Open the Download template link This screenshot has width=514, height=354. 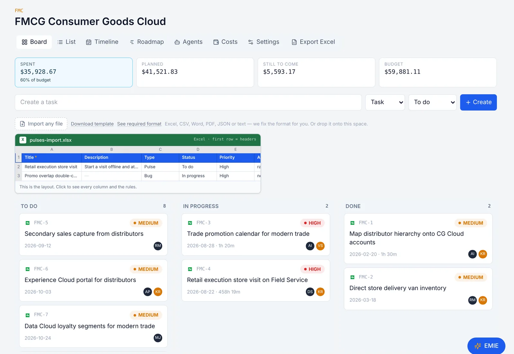(x=92, y=124)
